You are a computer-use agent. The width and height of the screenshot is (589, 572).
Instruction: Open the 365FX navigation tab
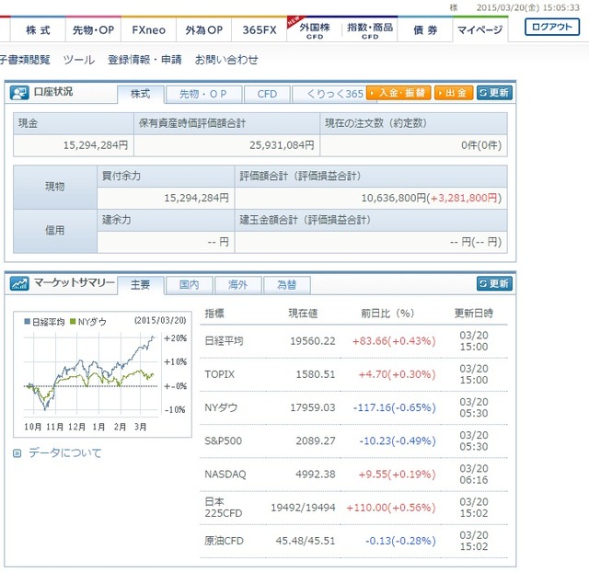click(260, 29)
